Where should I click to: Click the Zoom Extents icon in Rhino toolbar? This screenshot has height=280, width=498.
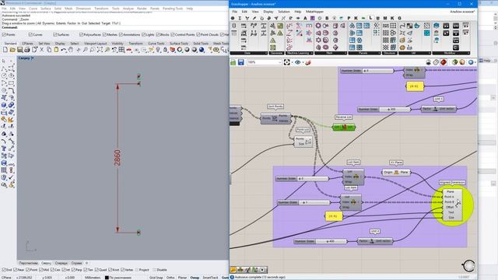100,50
